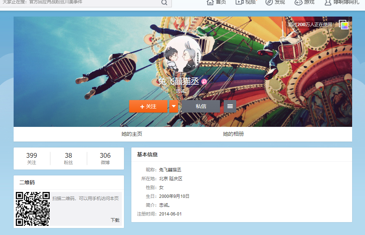Screen dimensions: 365x235
Task: View the 399 关注 following count
Action: click(32, 159)
